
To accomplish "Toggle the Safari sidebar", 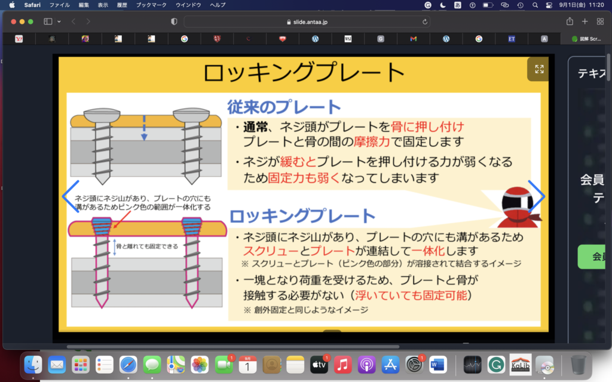I will coord(48,21).
